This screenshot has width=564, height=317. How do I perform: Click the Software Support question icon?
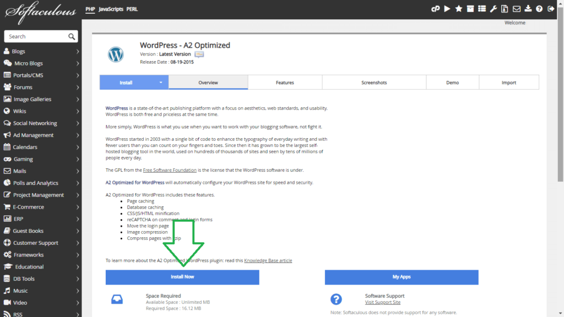tap(336, 299)
